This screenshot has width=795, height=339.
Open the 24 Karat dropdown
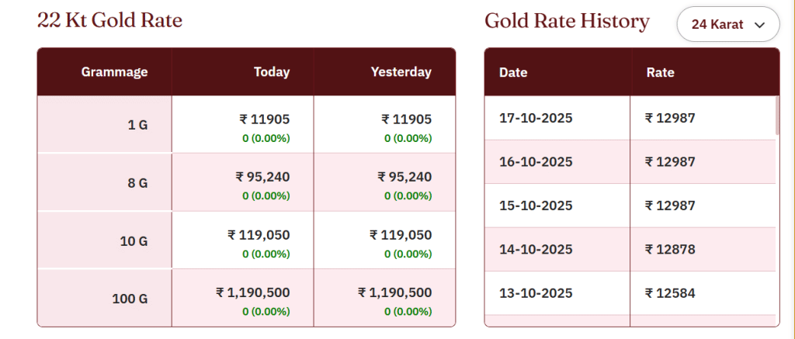727,25
